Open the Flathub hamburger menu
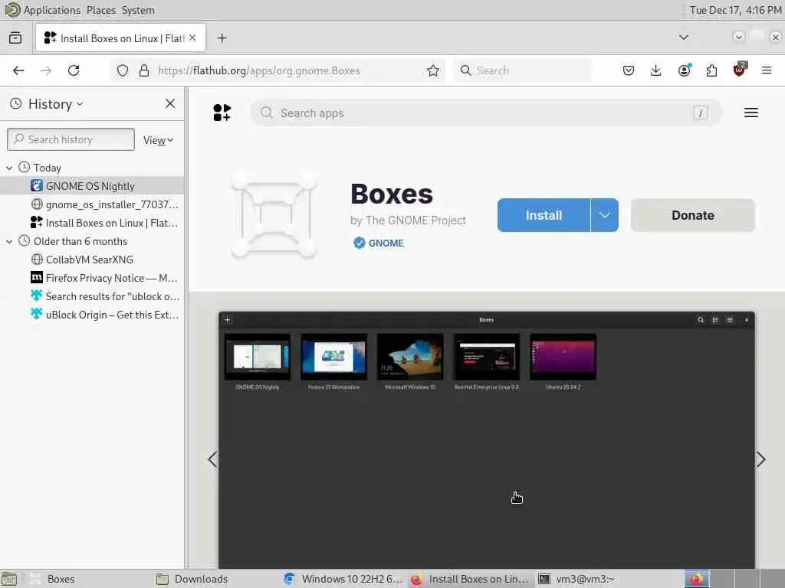The height and width of the screenshot is (588, 785). coord(751,113)
